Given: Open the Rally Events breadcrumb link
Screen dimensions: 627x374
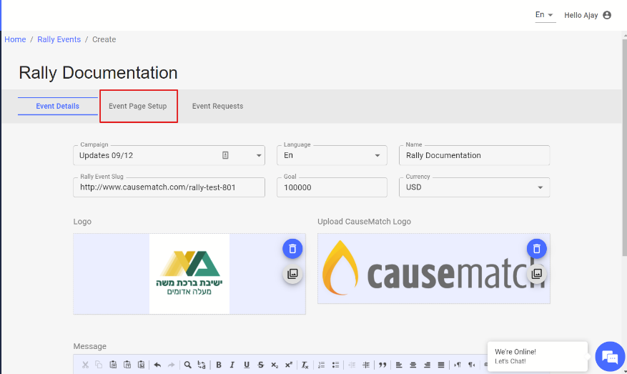Looking at the screenshot, I should 59,39.
